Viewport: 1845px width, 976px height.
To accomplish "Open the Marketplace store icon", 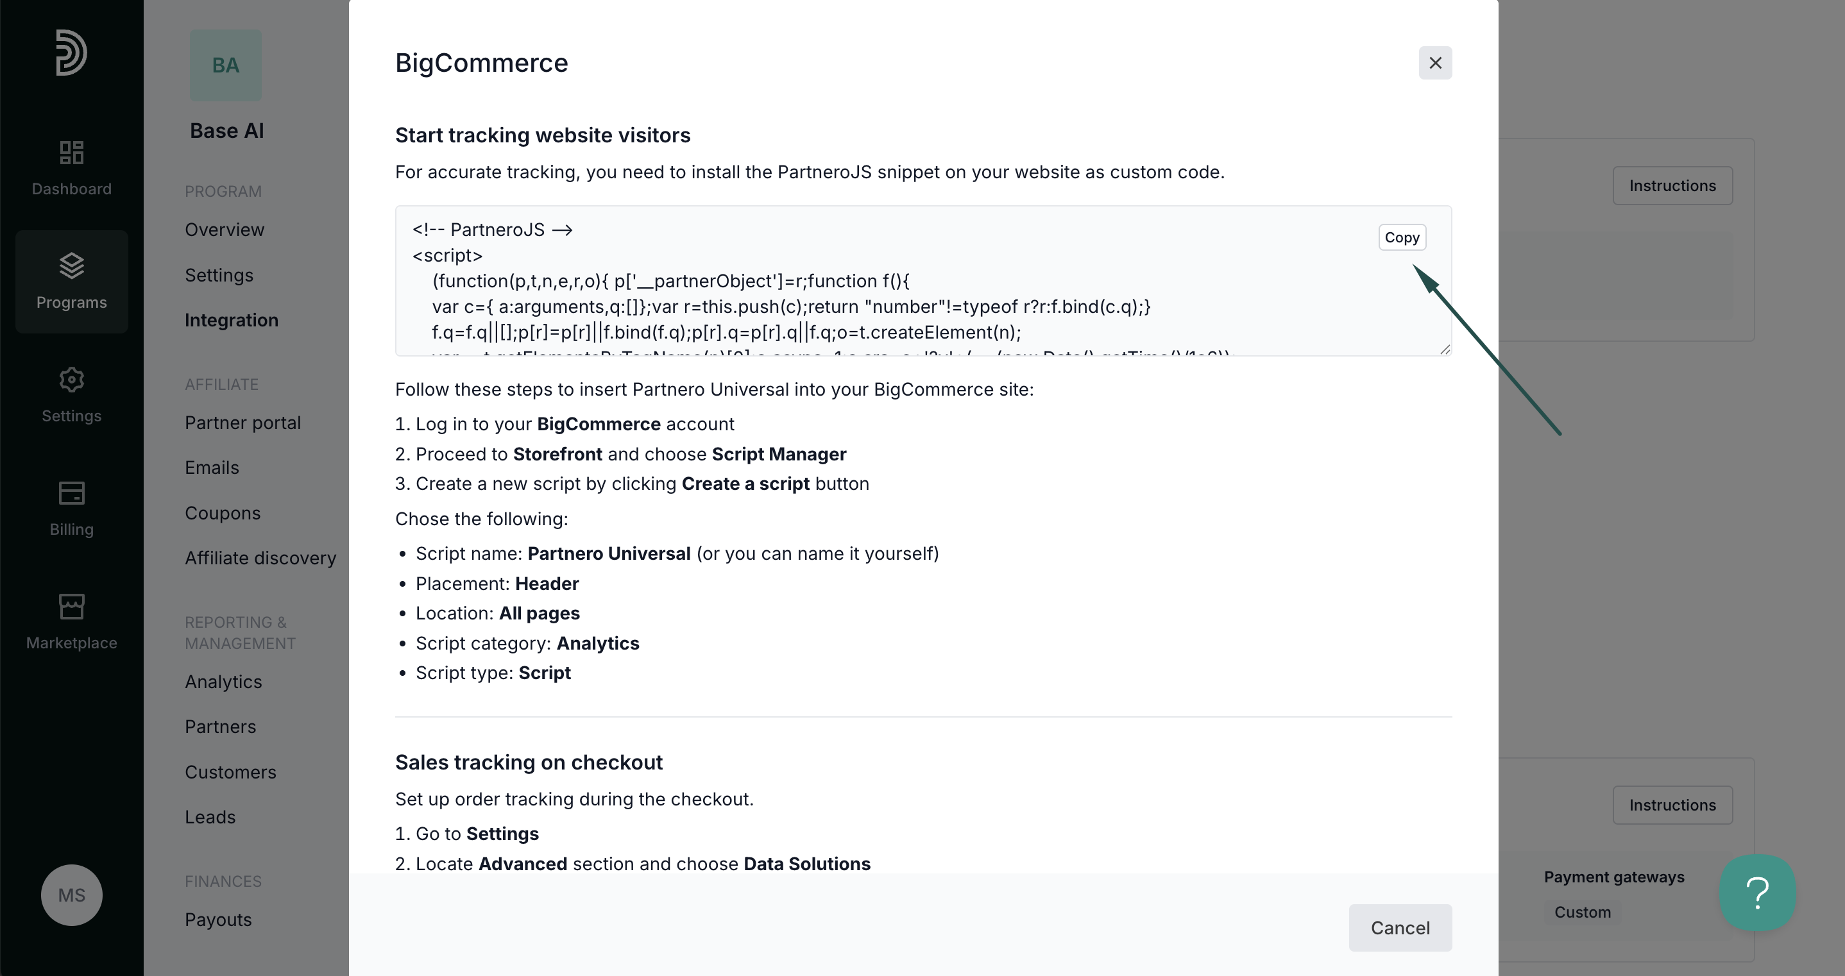I will pos(71,607).
